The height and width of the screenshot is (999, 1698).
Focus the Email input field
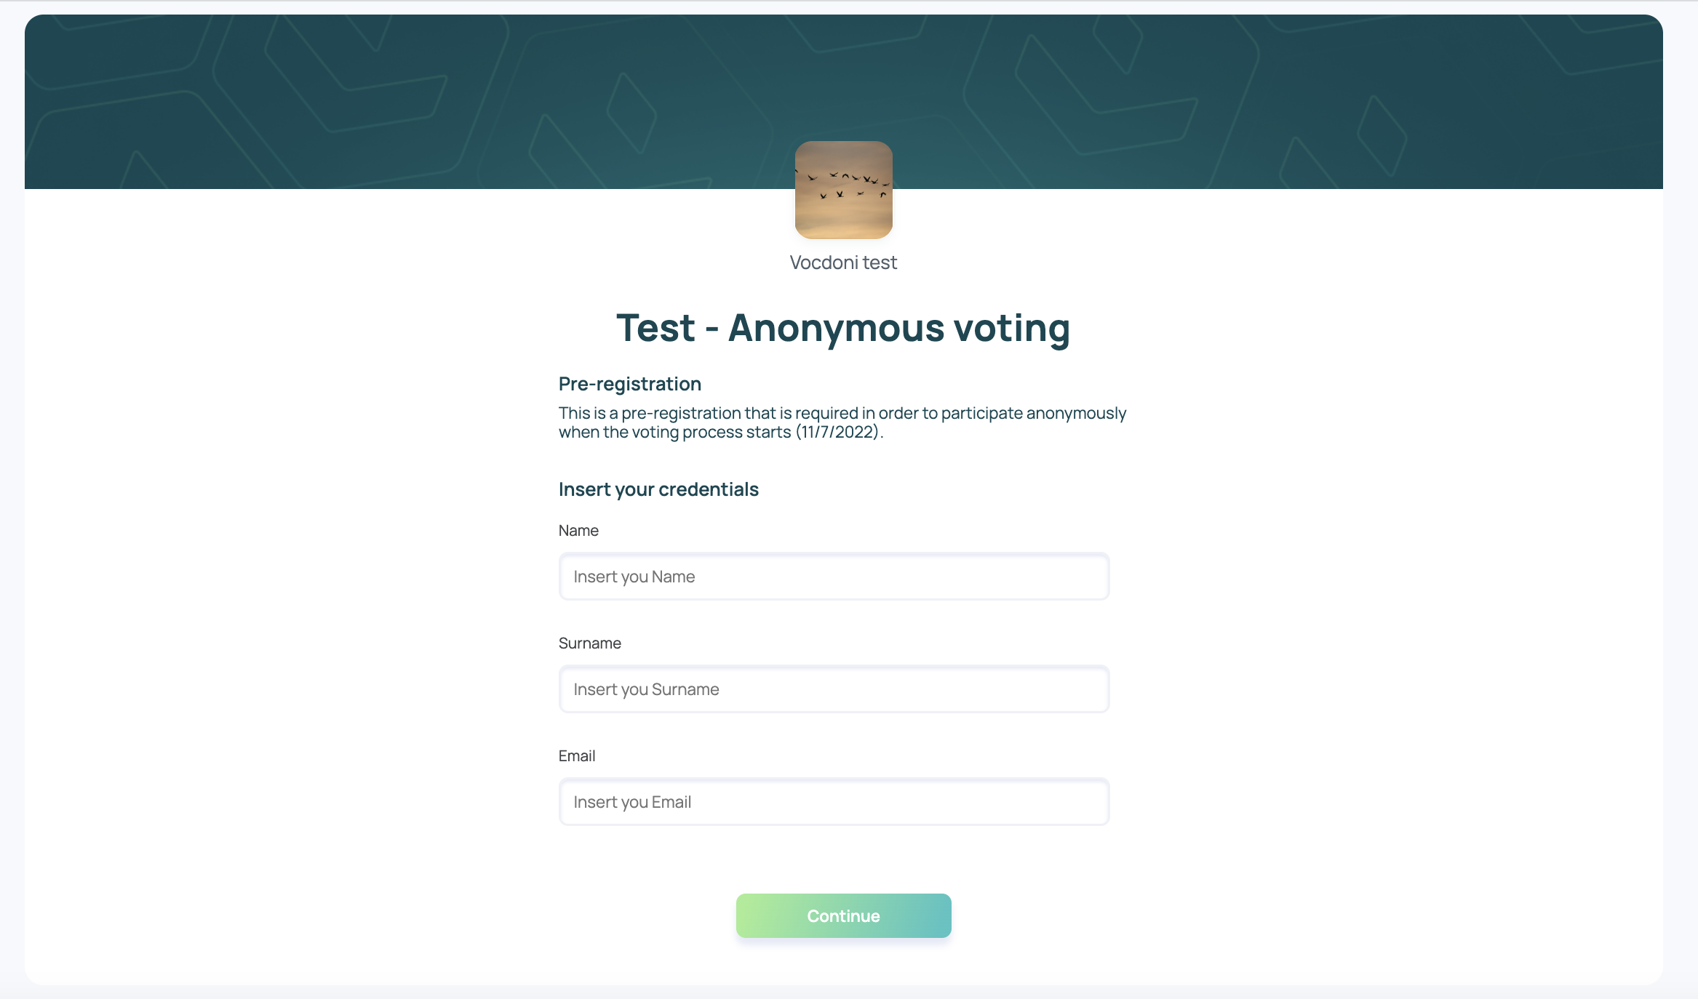(834, 802)
